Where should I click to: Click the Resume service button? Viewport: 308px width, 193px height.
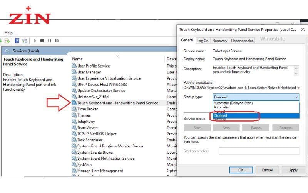pyautogui.click(x=285, y=128)
